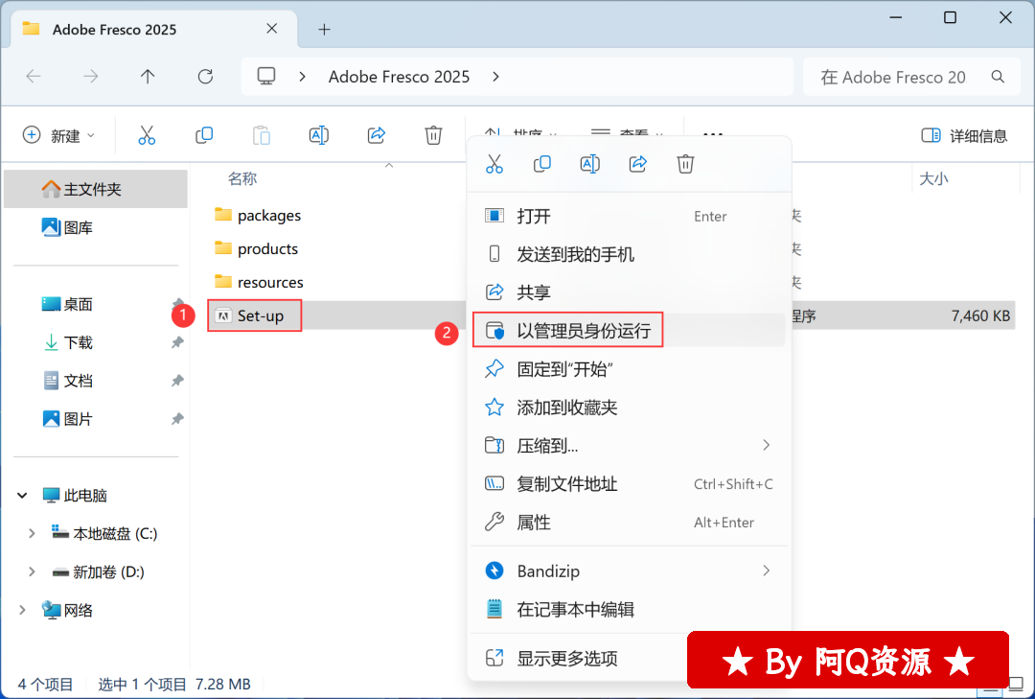Select the Set-up file
Viewport: 1035px width, 699px height.
tap(260, 315)
